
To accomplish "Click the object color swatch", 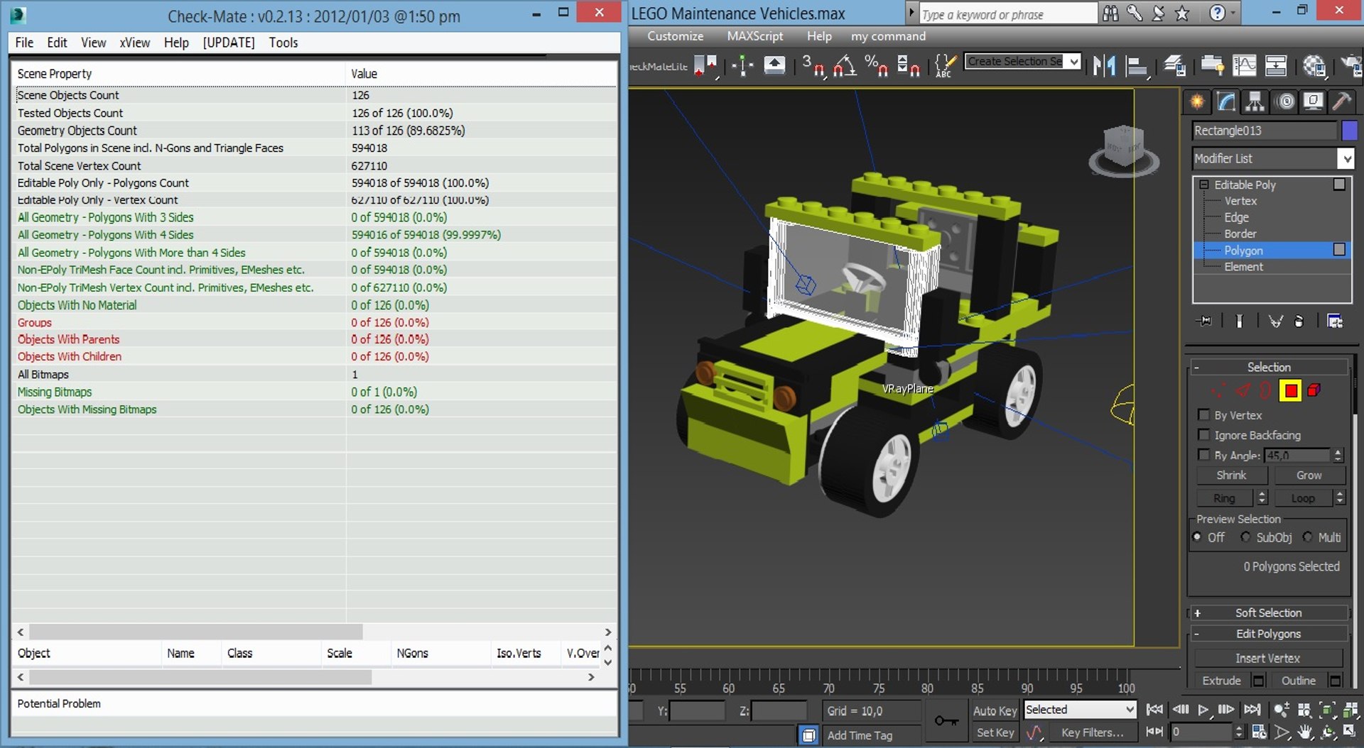I will 1349,130.
